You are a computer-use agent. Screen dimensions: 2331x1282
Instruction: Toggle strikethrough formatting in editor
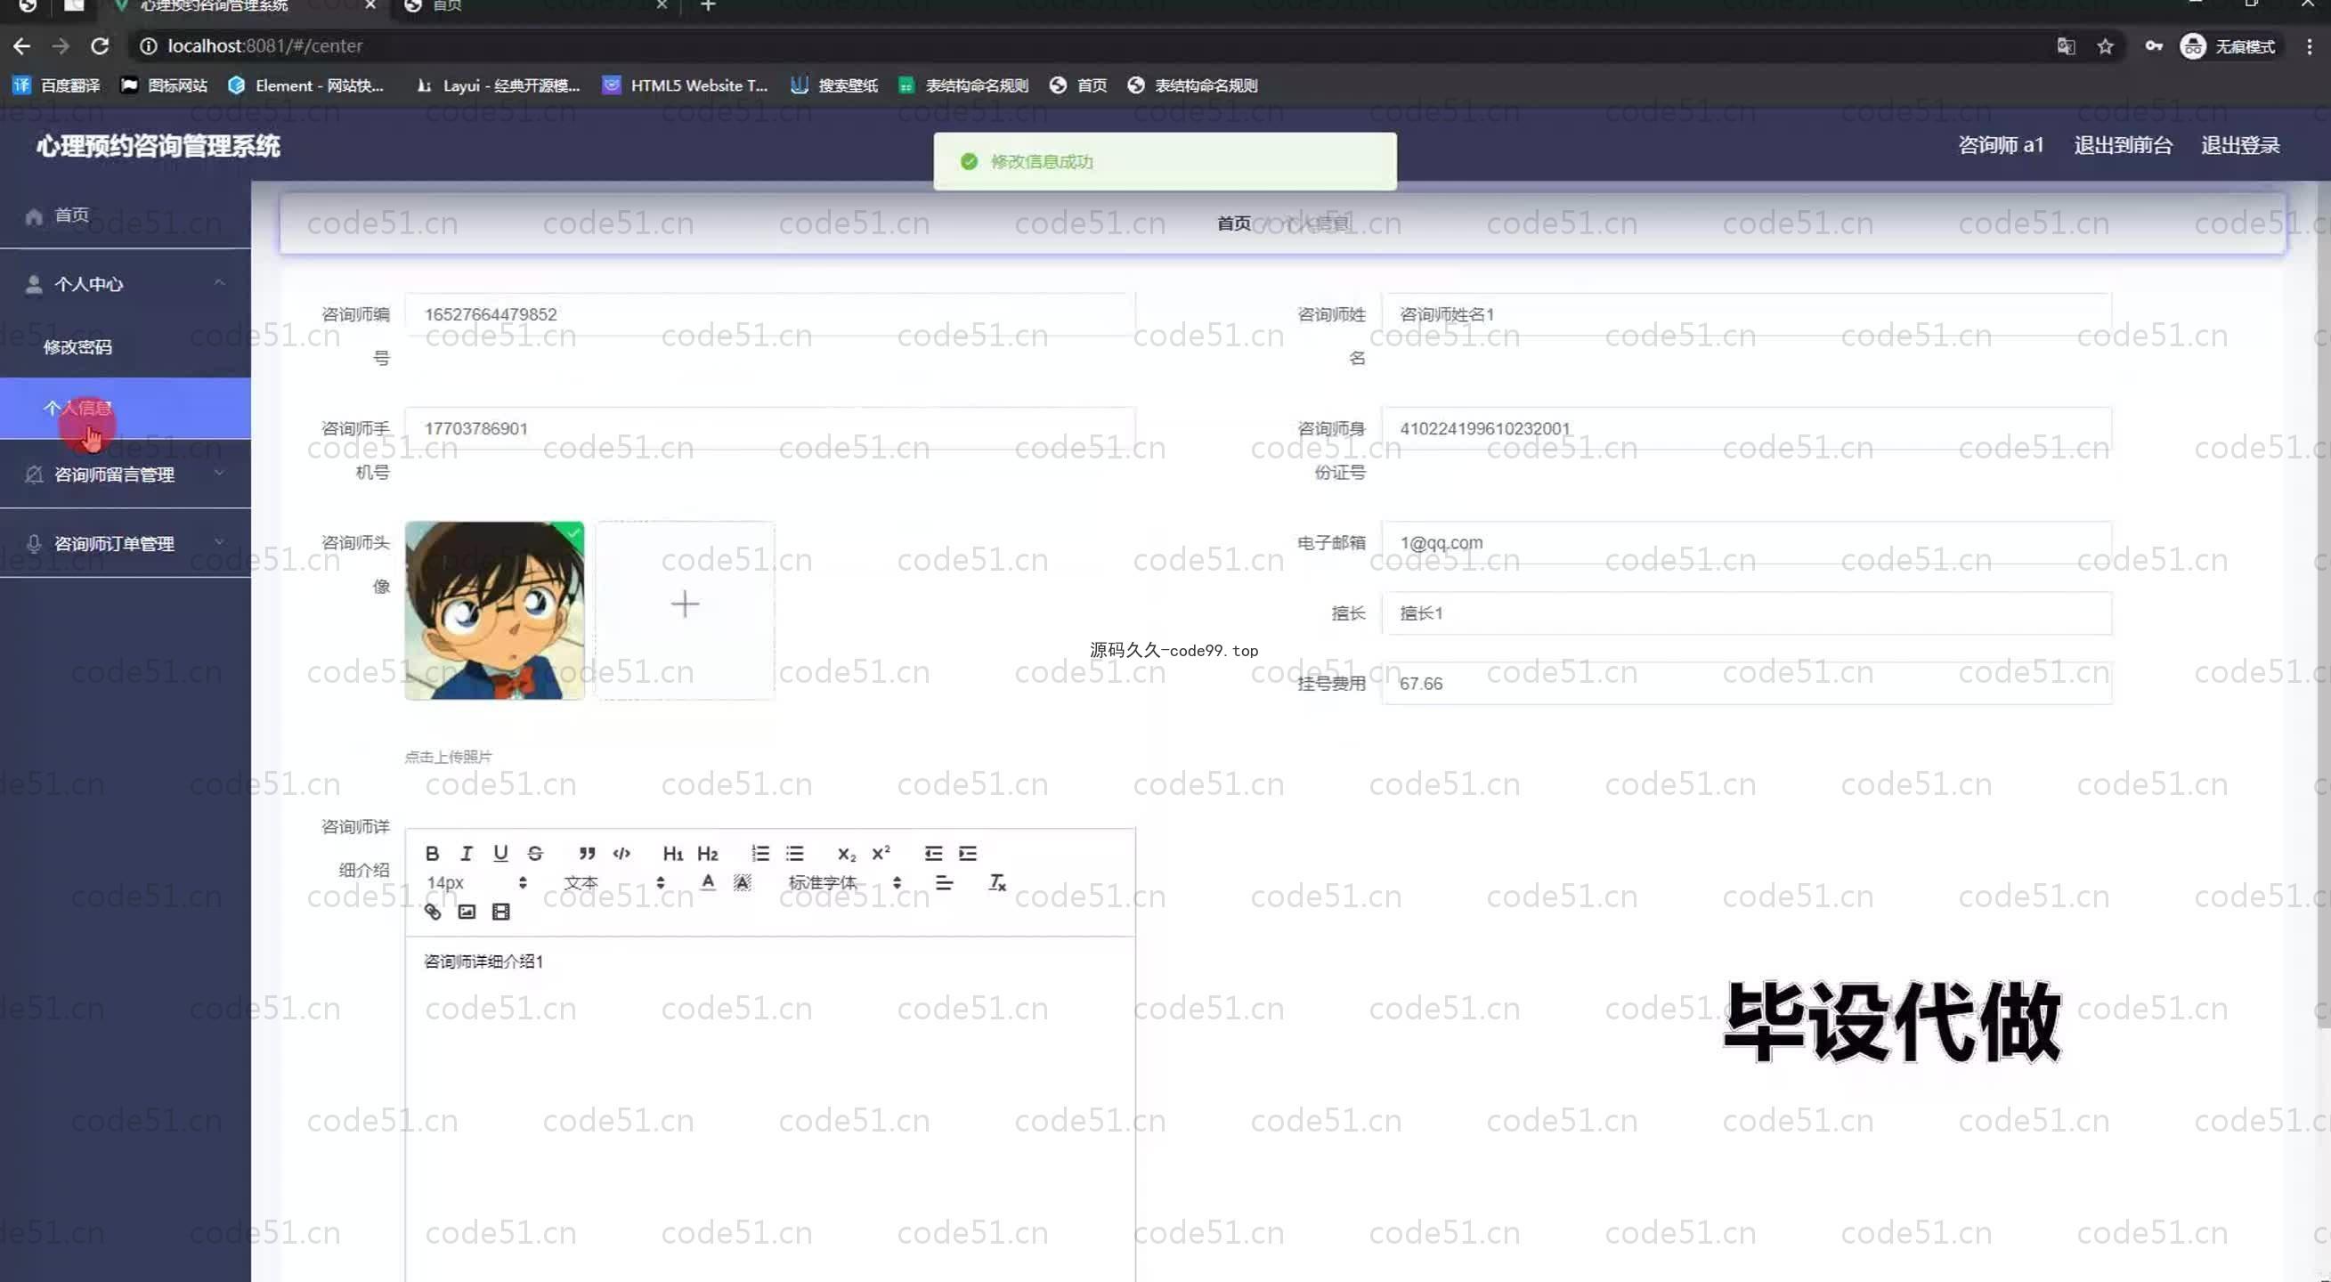[535, 853]
